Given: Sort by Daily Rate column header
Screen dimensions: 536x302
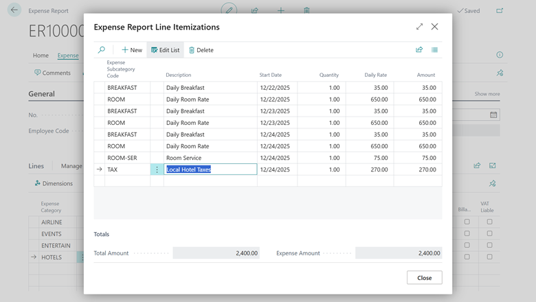Looking at the screenshot, I should pos(375,75).
